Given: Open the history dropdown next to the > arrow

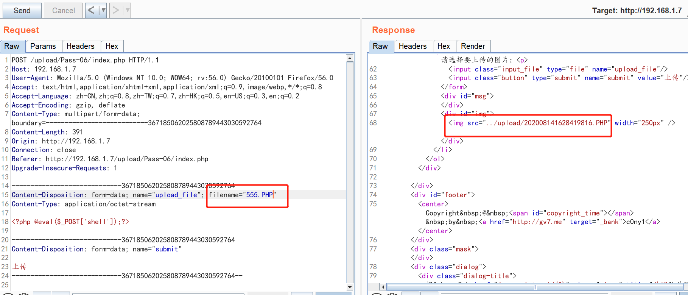Looking at the screenshot, I should point(128,10).
